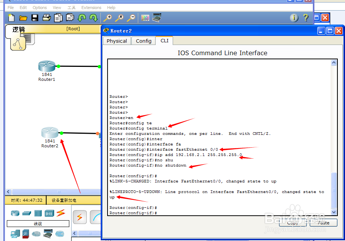
Task: Select Router1 device in workspace
Action: tap(47, 66)
